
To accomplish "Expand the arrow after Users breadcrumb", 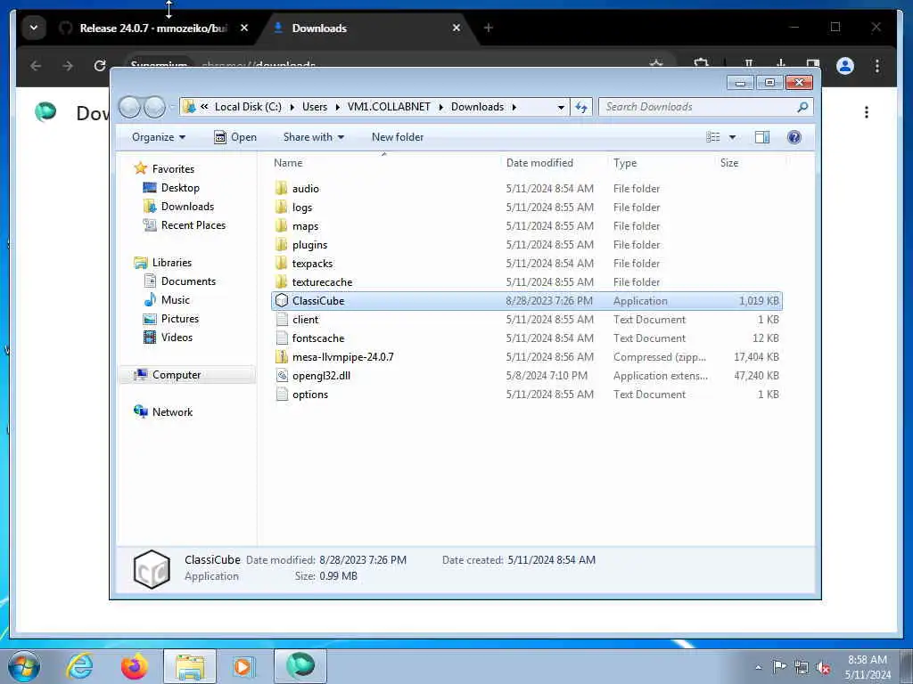I will pyautogui.click(x=337, y=107).
